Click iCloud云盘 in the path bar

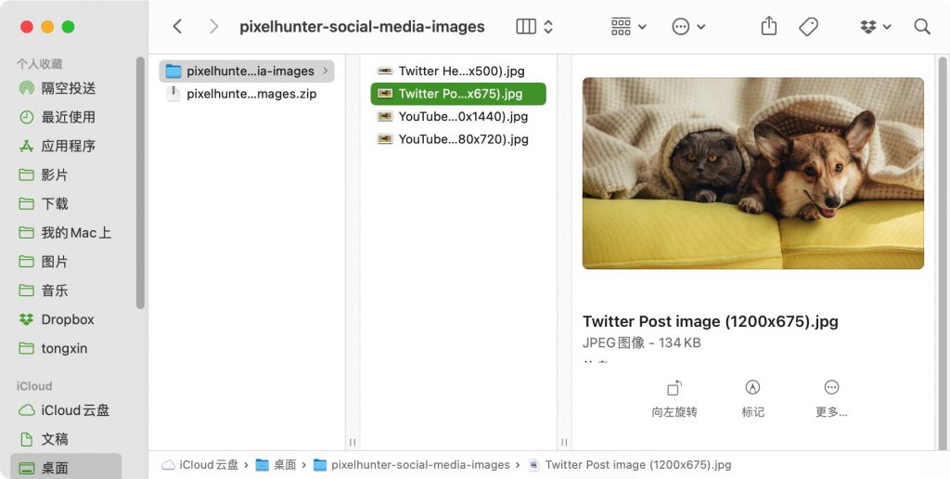tap(200, 465)
